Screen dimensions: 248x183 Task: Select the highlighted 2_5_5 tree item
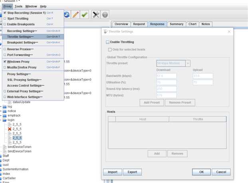tap(17, 138)
